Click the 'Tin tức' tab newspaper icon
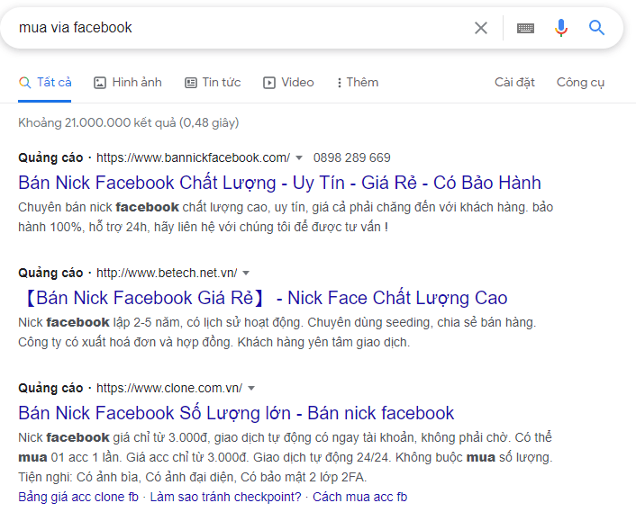 (x=191, y=83)
